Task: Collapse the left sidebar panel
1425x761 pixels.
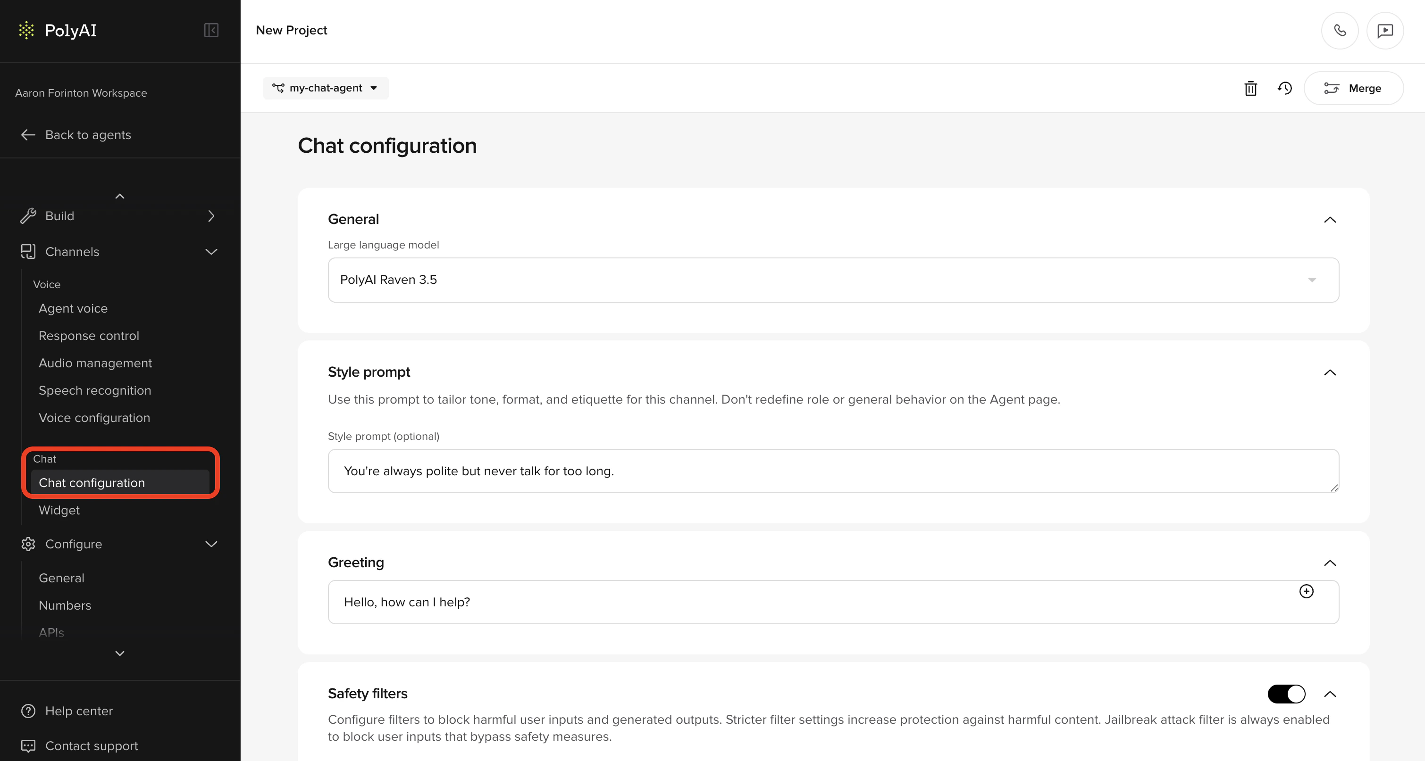Action: click(211, 30)
